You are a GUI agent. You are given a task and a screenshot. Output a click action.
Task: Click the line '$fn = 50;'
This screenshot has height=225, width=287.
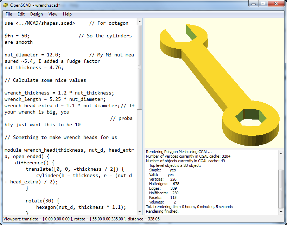pyautogui.click(x=17, y=36)
